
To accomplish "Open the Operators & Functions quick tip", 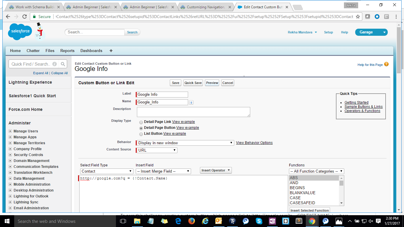I will coord(362,111).
